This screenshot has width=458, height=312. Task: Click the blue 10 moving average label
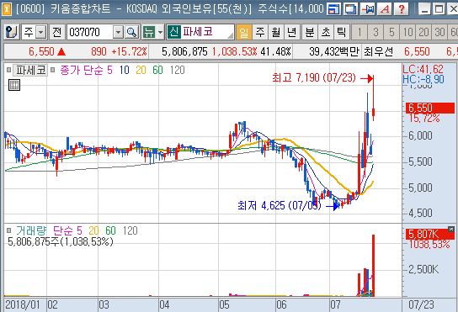pos(124,70)
